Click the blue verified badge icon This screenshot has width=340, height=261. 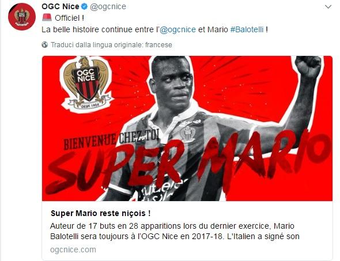coord(84,7)
